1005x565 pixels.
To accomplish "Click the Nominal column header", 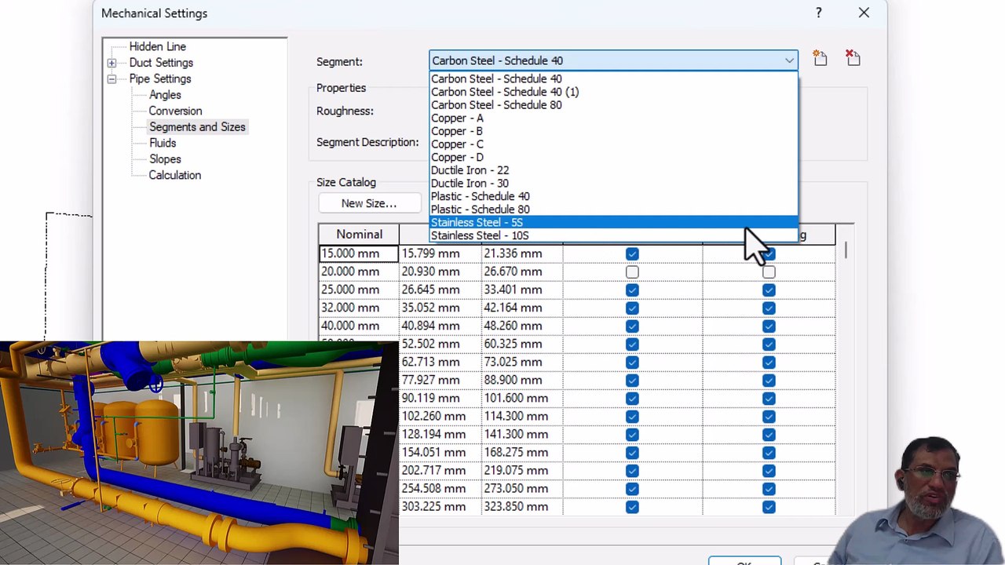I will point(359,234).
